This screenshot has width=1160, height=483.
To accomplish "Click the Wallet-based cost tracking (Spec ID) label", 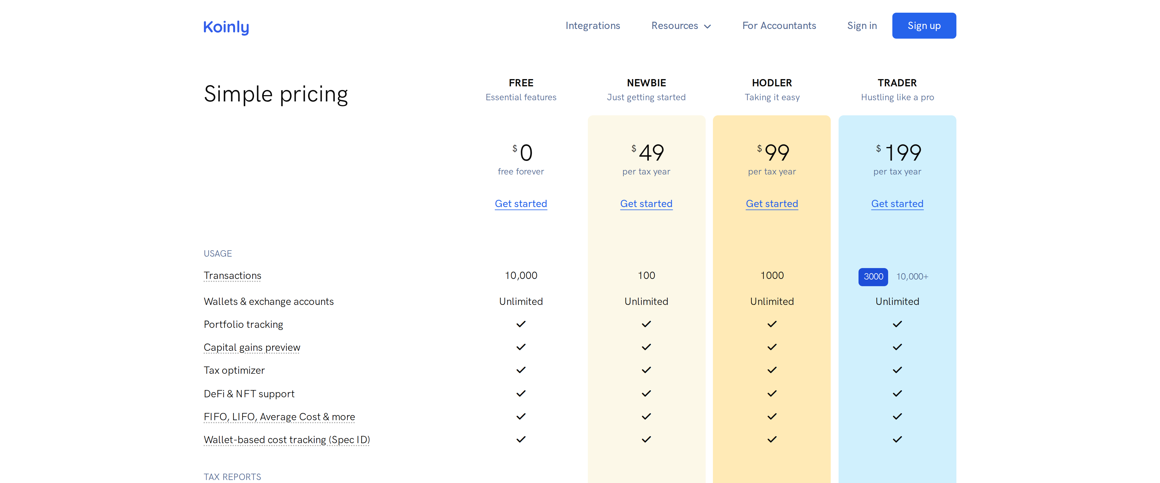I will tap(287, 440).
